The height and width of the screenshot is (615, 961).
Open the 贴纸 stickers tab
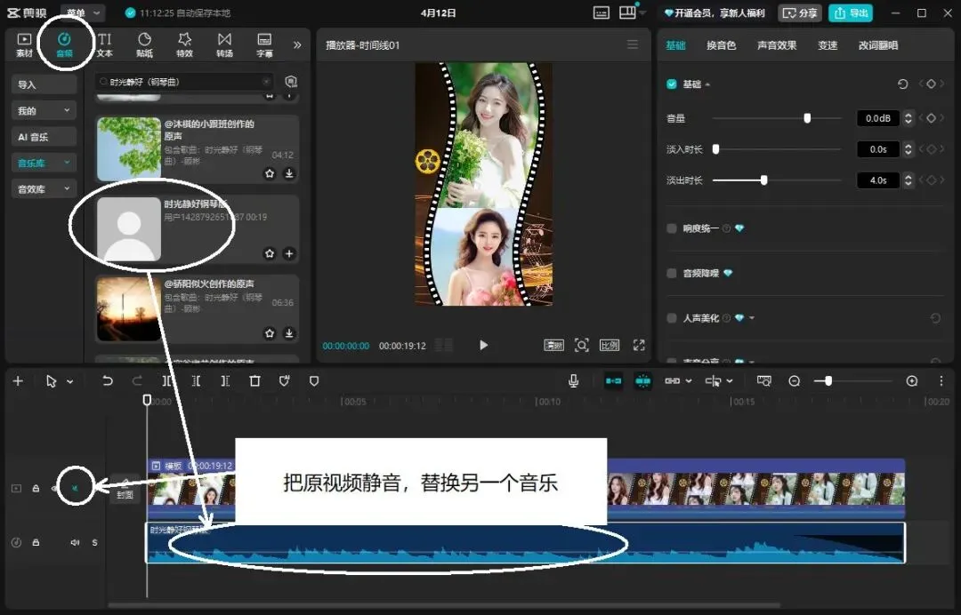145,45
